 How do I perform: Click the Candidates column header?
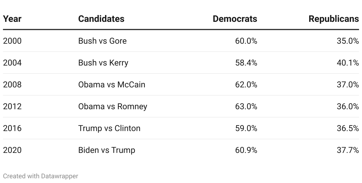point(101,19)
